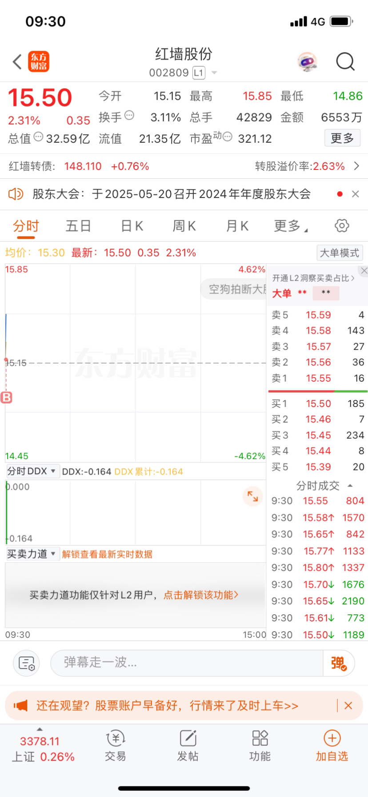
Task: Open the 更多 quote details button
Action: pos(342,138)
